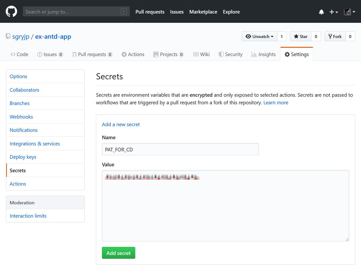Viewport: 361px width, 273px height.
Task: Switch to the repository Issues tab
Action: 50,54
